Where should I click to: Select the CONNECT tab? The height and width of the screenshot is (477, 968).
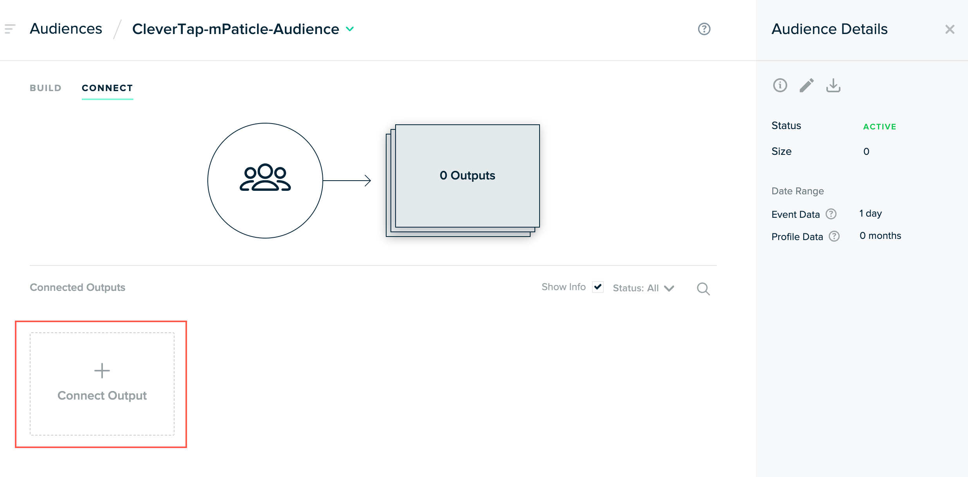[x=107, y=88]
